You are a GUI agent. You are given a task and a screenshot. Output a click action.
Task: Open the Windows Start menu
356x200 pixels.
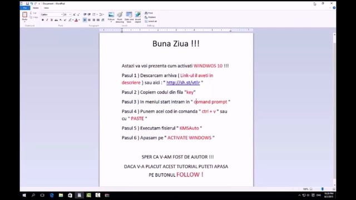pos(24,195)
